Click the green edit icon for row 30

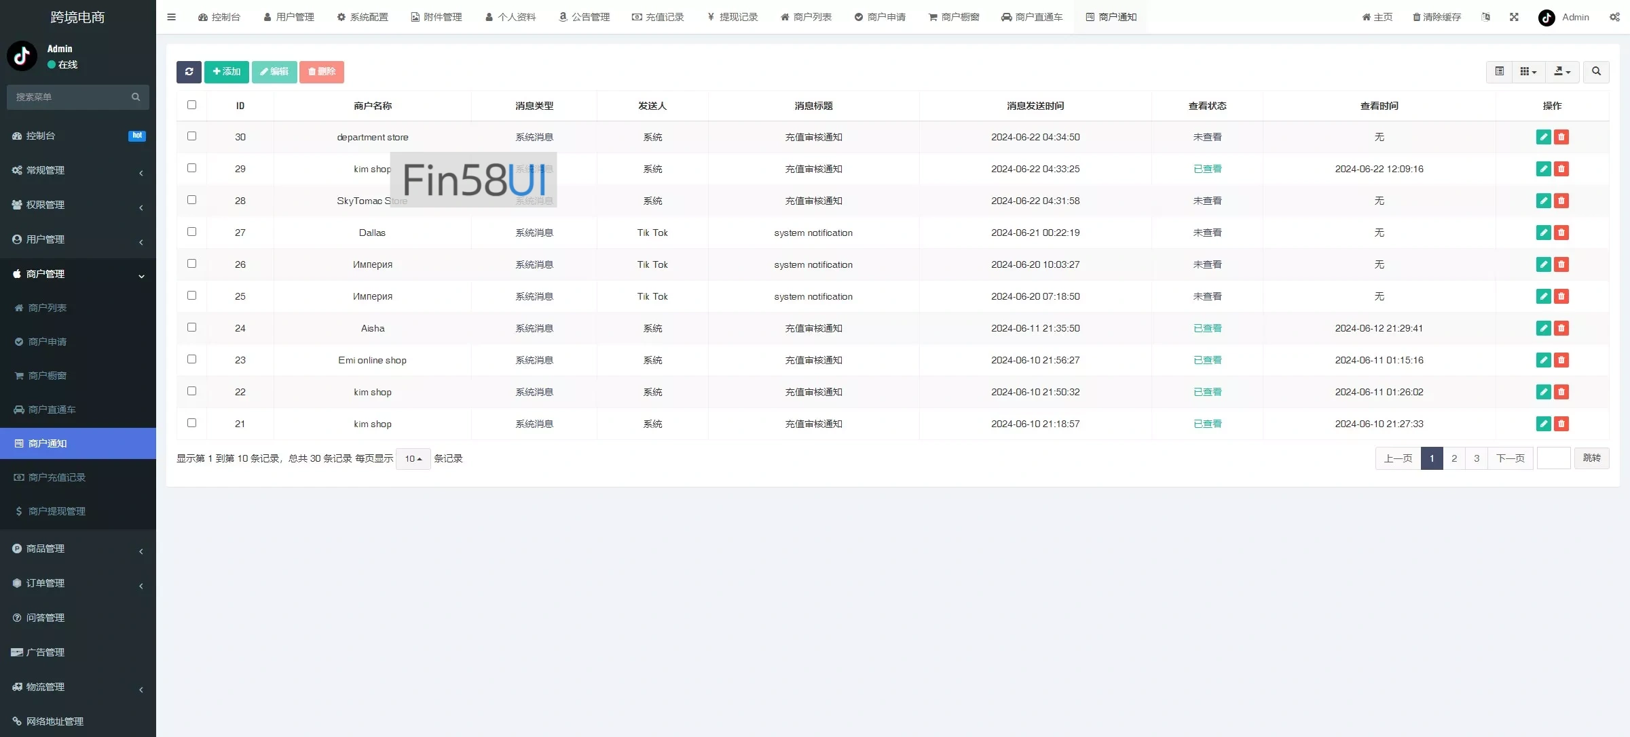click(1543, 137)
